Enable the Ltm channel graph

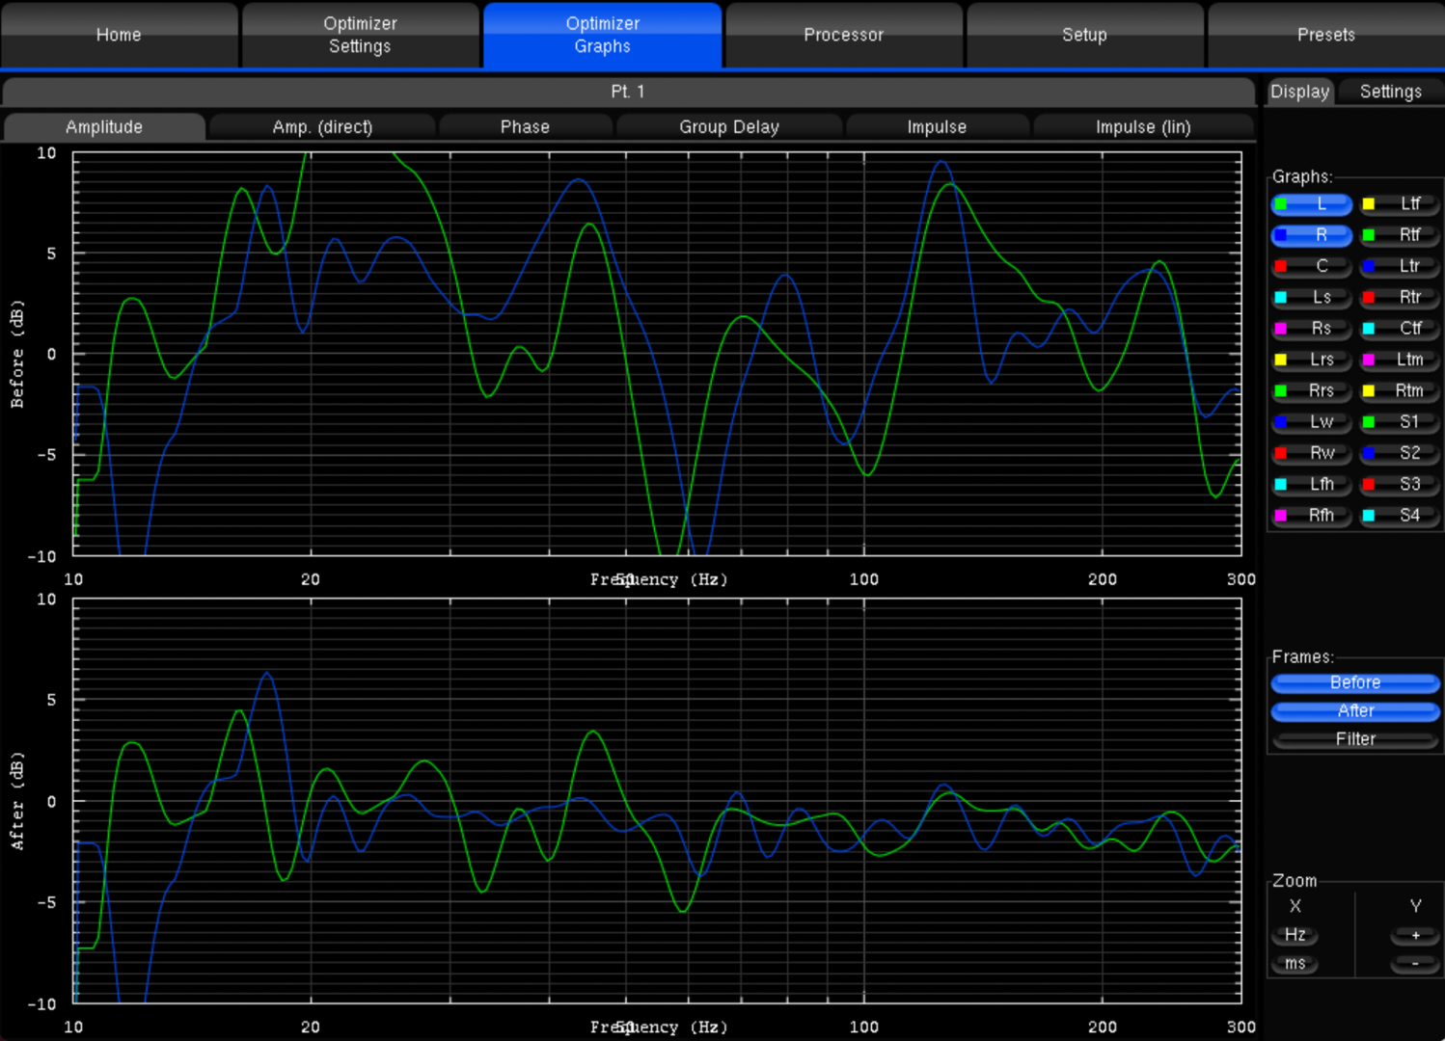[x=1400, y=360]
